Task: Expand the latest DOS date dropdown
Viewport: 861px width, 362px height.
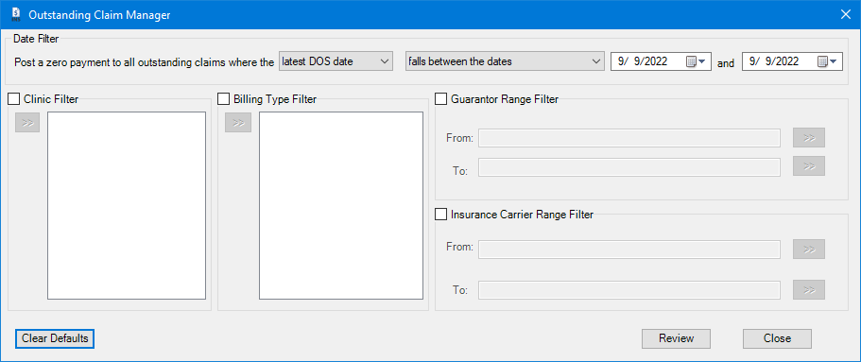Action: pos(336,61)
